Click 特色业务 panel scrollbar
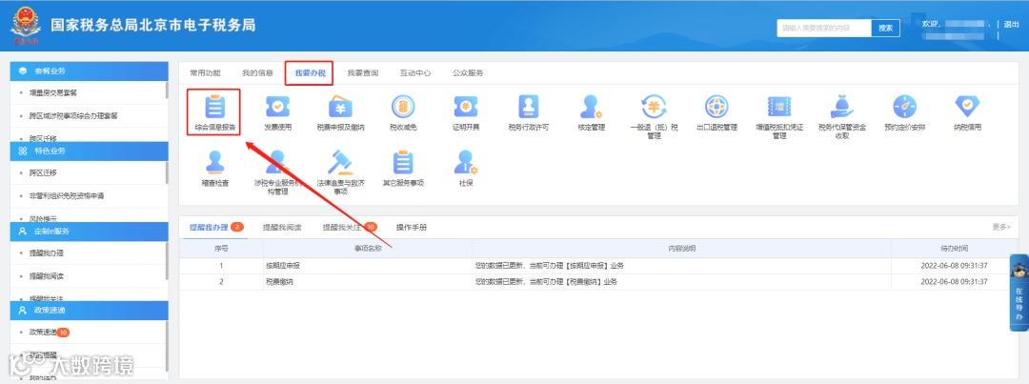The image size is (1029, 384). pos(167,172)
